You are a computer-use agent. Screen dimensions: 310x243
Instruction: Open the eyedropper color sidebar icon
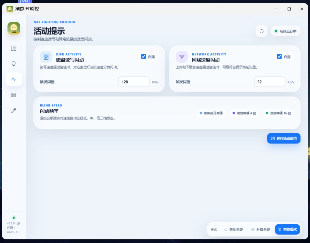point(14,110)
